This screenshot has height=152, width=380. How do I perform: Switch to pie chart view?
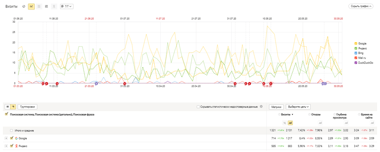[24, 7]
